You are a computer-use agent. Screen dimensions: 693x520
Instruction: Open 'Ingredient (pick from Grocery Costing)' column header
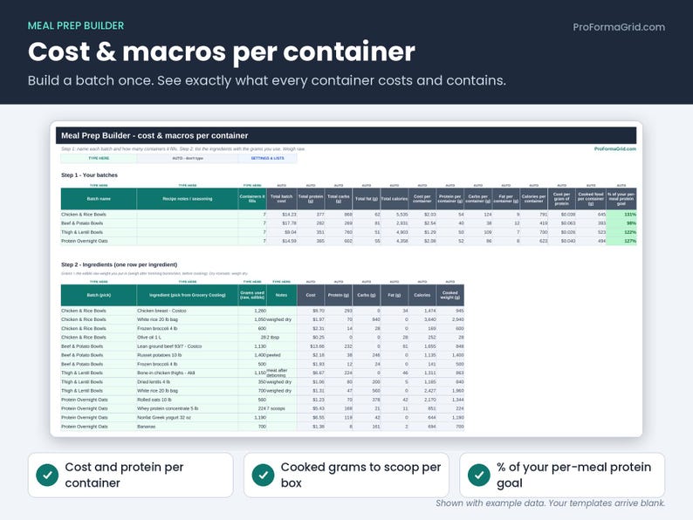point(188,295)
